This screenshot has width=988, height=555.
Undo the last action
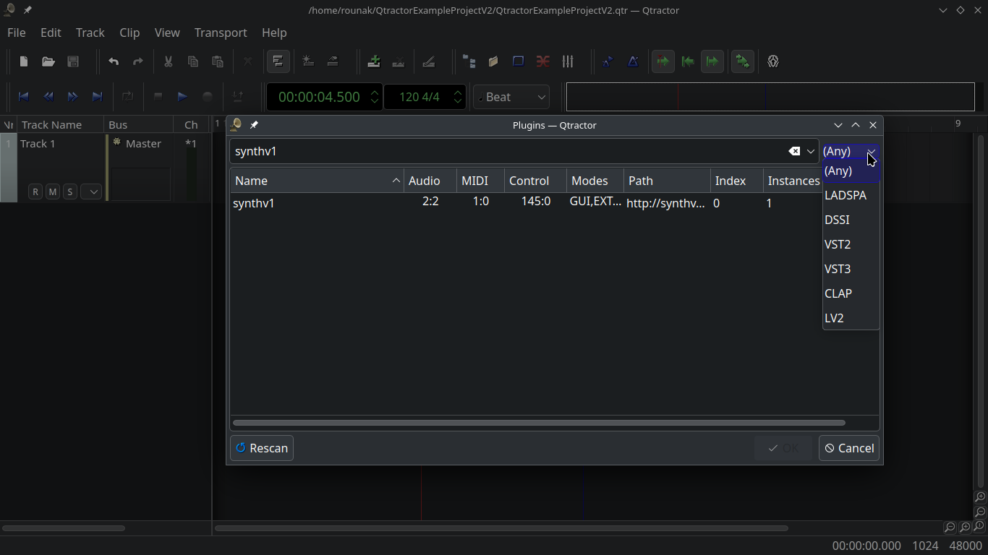(x=114, y=61)
